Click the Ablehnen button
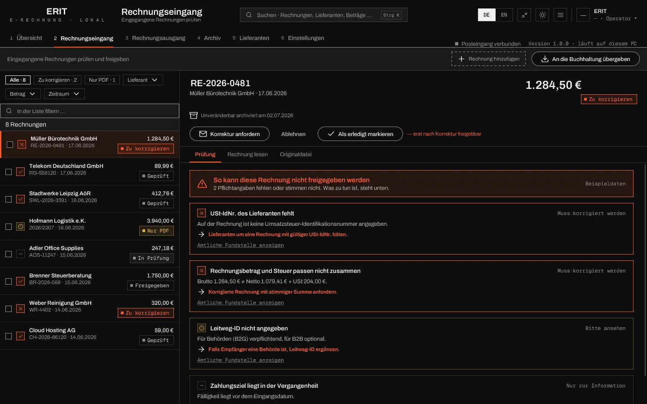This screenshot has height=404, width=647. 293,134
